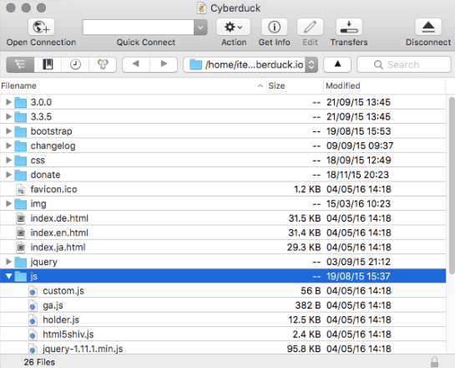The image size is (455, 368).
Task: Select the holder.js file icon
Action: 33,320
